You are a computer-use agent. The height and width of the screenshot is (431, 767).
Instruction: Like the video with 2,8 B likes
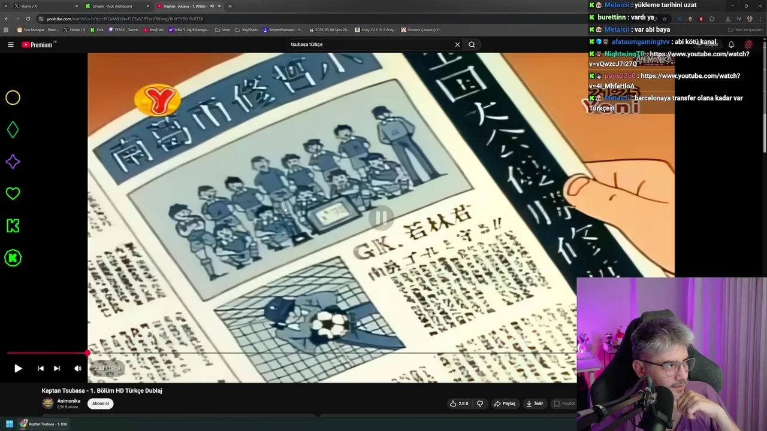point(459,403)
